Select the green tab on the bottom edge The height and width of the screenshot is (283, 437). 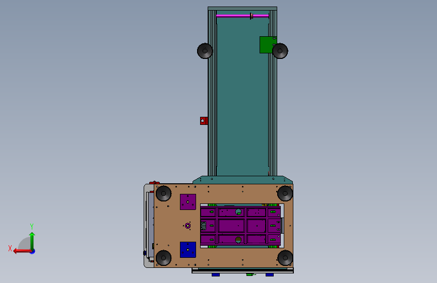(x=249, y=274)
